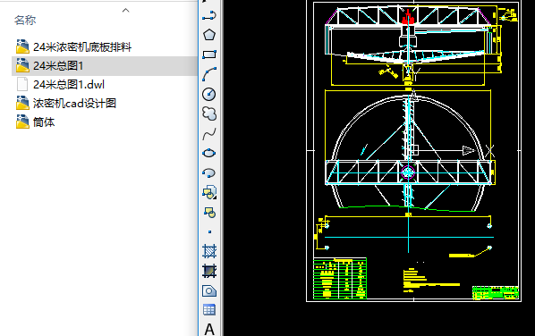This screenshot has height=336, width=535.
Task: Activate the Hatch tool
Action: [209, 251]
